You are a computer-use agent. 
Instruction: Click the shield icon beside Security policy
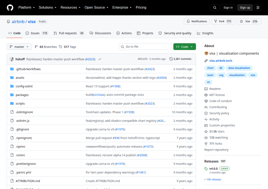click(x=206, y=113)
